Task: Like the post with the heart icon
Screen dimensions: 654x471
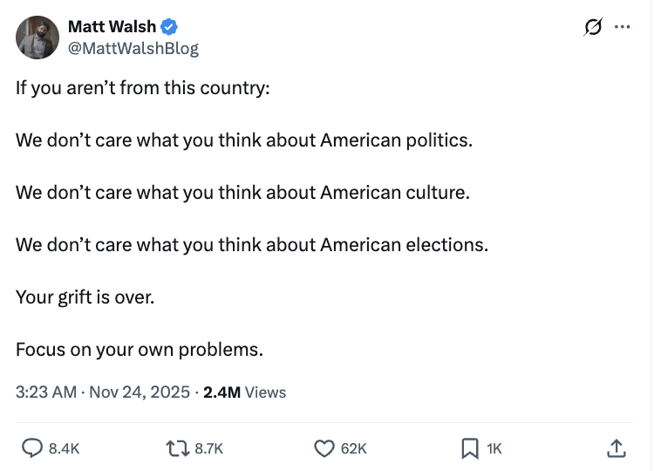Action: click(x=324, y=448)
